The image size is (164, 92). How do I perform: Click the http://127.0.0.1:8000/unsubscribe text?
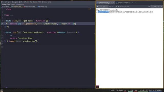(107, 10)
